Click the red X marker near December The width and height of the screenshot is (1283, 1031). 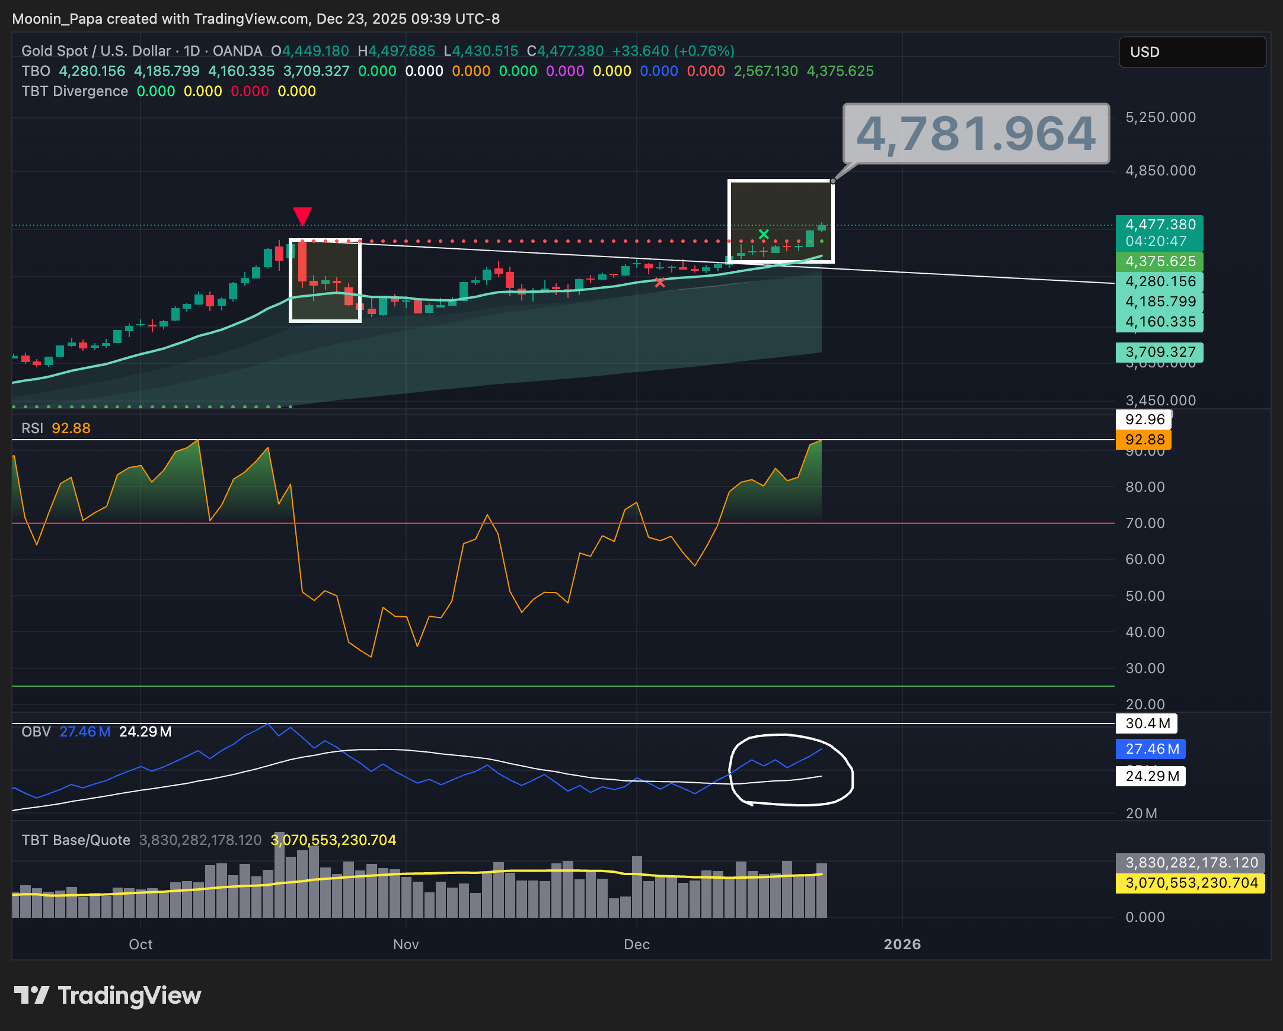click(x=659, y=283)
